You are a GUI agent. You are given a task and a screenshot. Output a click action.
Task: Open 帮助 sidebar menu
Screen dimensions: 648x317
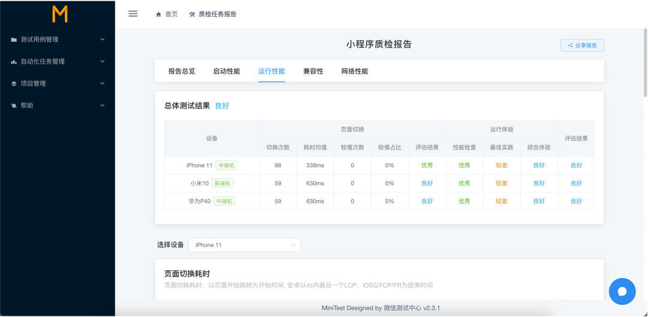point(58,105)
